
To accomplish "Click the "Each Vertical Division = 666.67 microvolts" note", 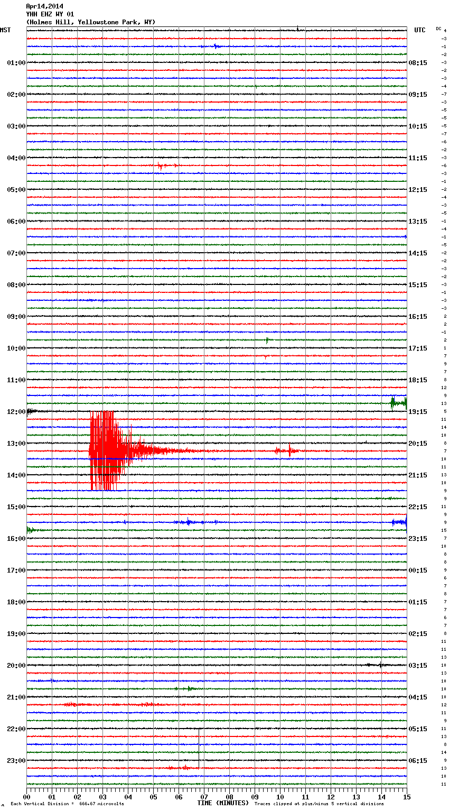I will pos(67,804).
